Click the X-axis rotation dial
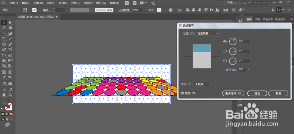Screen dimensions: 294x134 click(233, 41)
